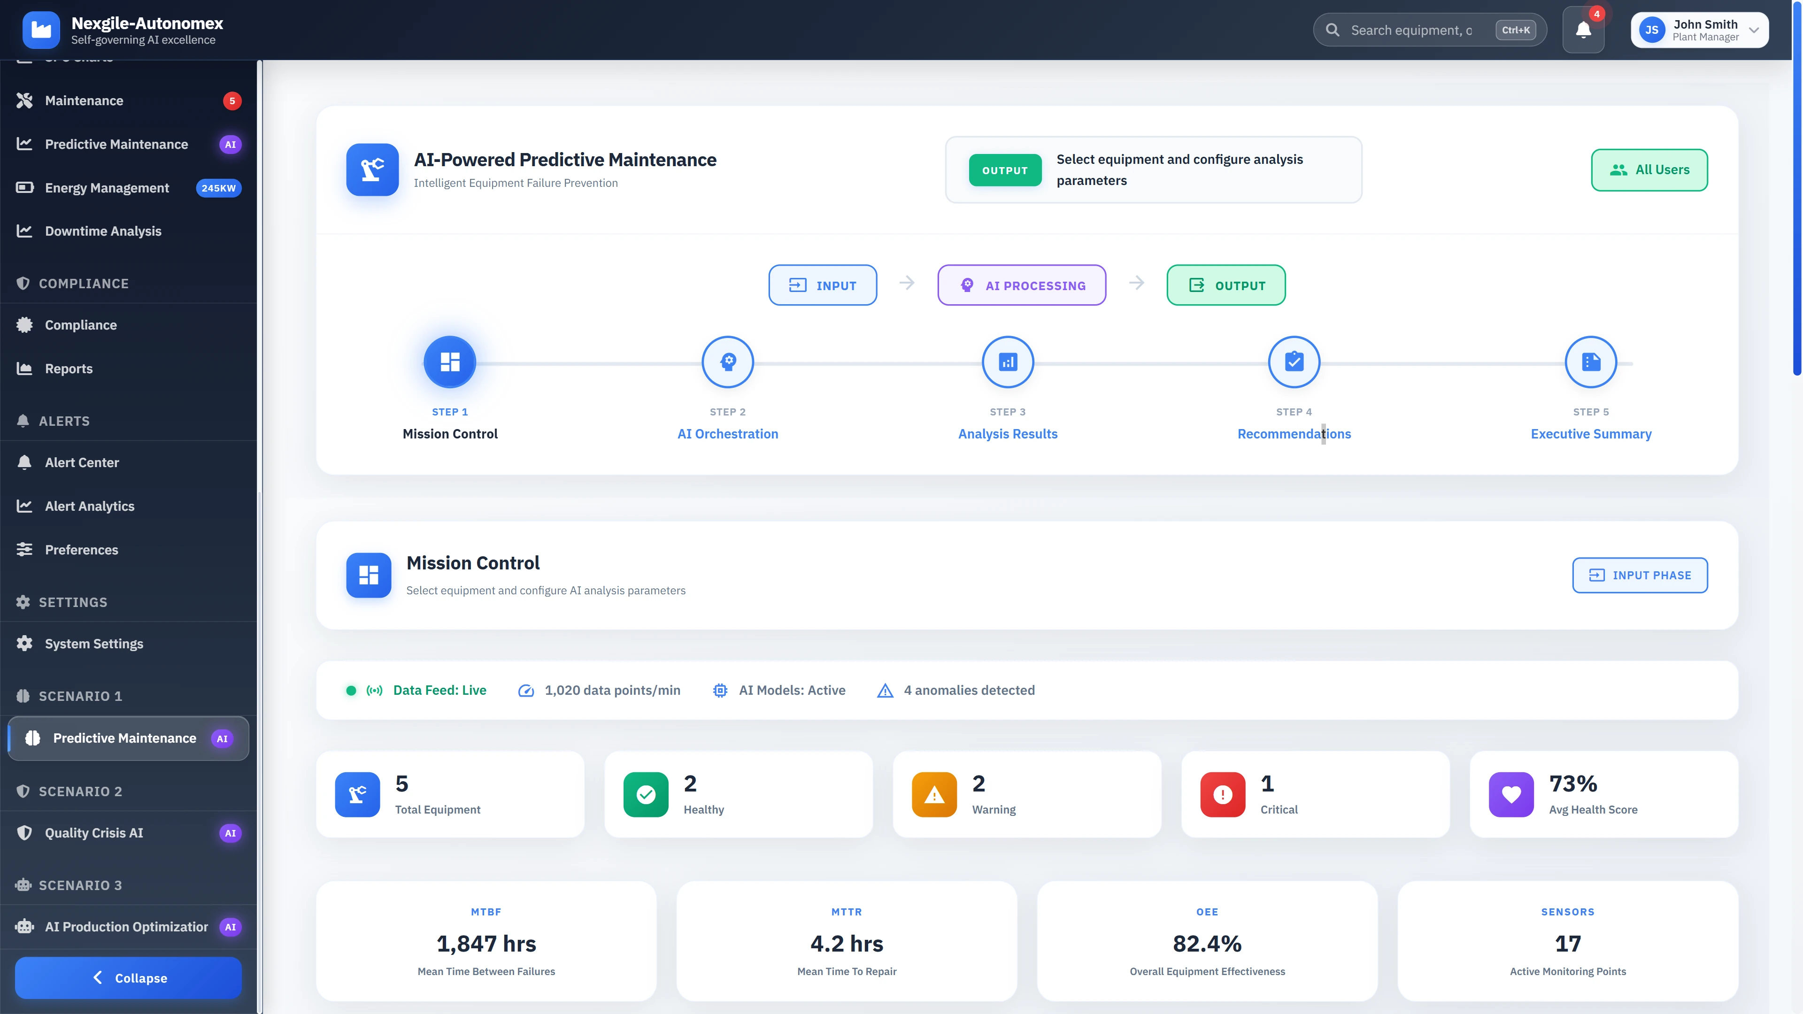Open Alert Center in the sidebar
Image resolution: width=1803 pixels, height=1014 pixels.
pos(82,462)
